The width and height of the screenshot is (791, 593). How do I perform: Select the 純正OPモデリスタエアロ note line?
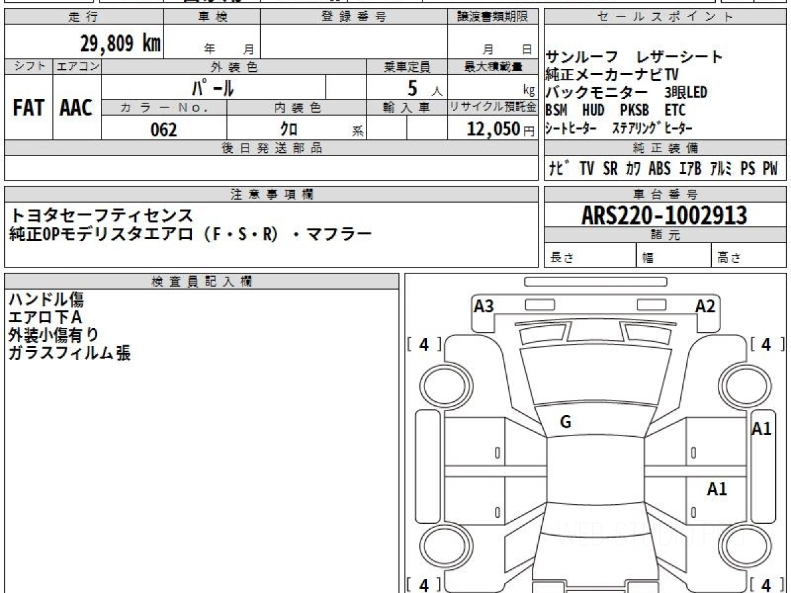pyautogui.click(x=191, y=234)
